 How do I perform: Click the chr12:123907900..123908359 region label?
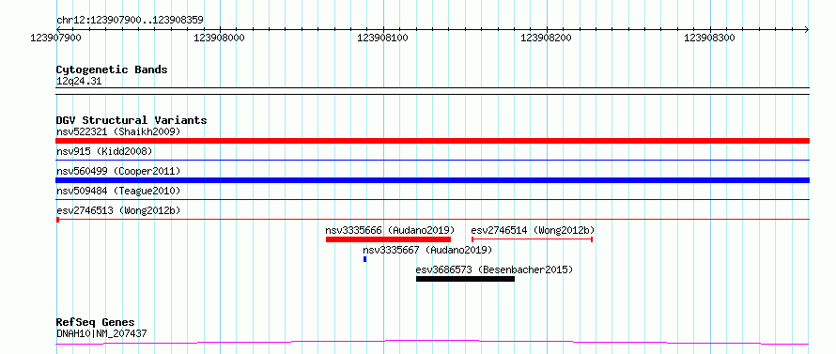(130, 21)
